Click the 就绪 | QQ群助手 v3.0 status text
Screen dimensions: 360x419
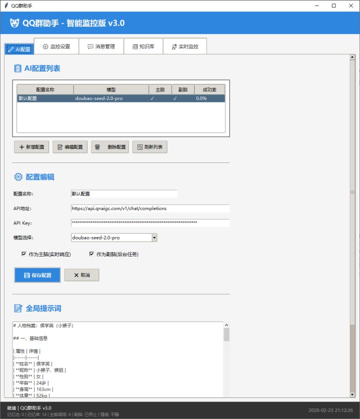coord(29,408)
